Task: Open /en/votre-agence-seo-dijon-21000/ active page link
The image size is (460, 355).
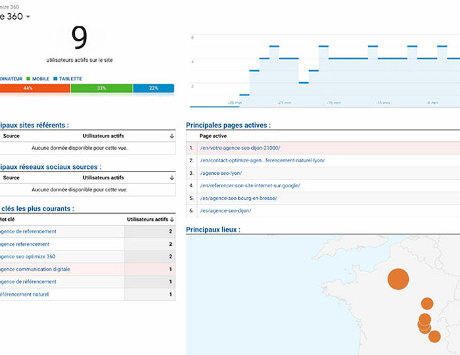Action: tap(240, 148)
